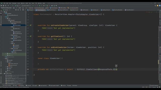
Task: Click the override gutter icon for getItemCount
Action: 31,36
